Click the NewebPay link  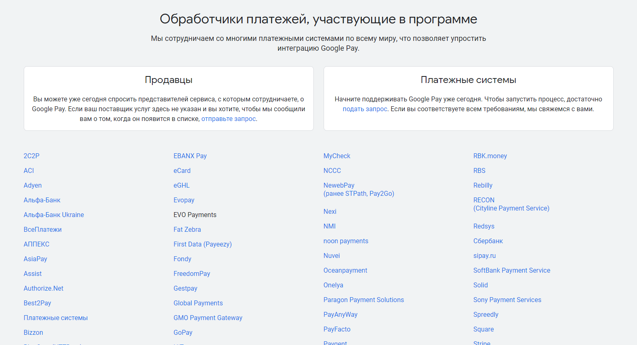[339, 186]
